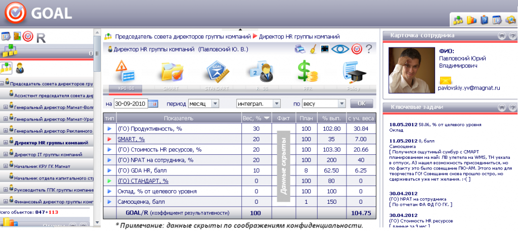The image size is (518, 231).
Task: Open the интеграл. dropdown
Action: point(258,103)
